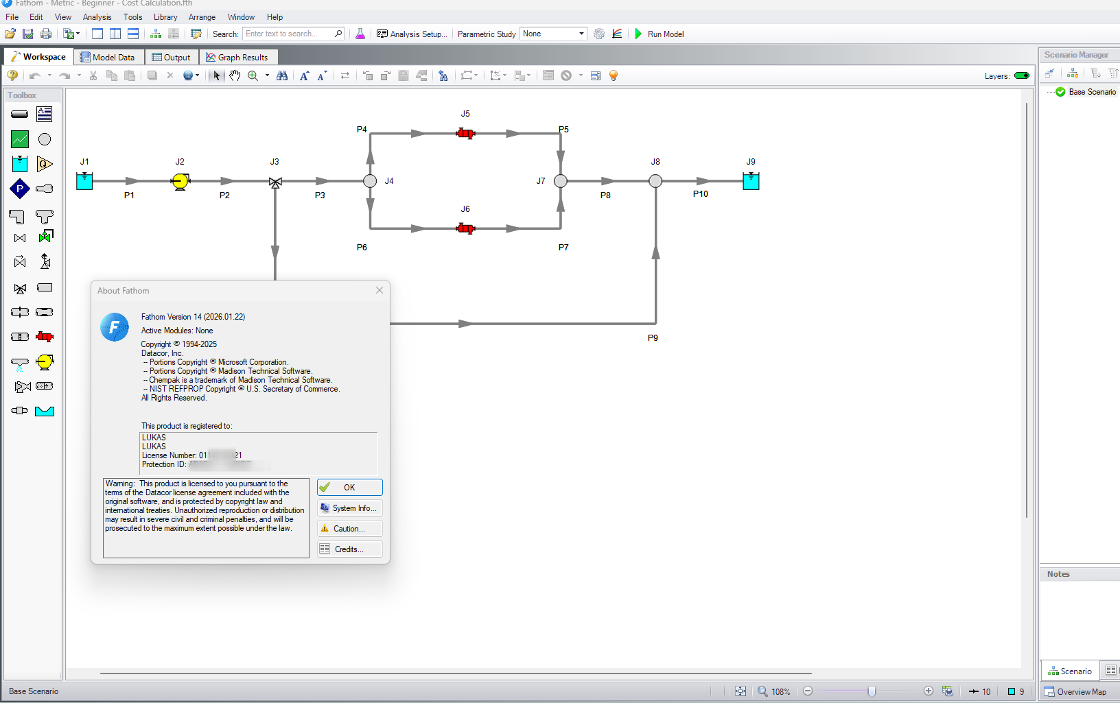Select the Pump junction tool in Toolbox
Screen dimensions: 1120x703
click(x=45, y=362)
